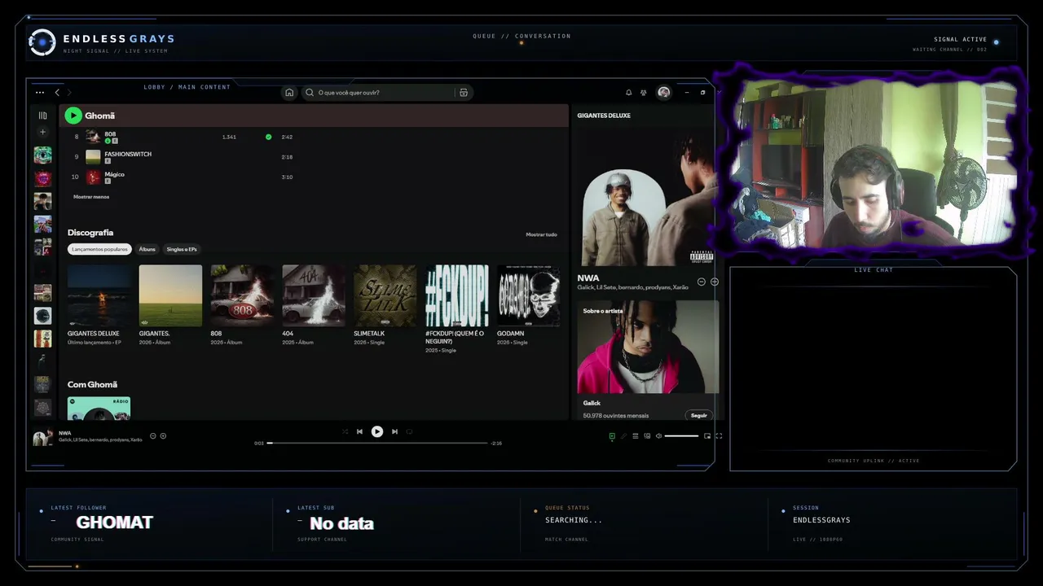
Task: Follow Galick with the Seguir button
Action: [699, 416]
